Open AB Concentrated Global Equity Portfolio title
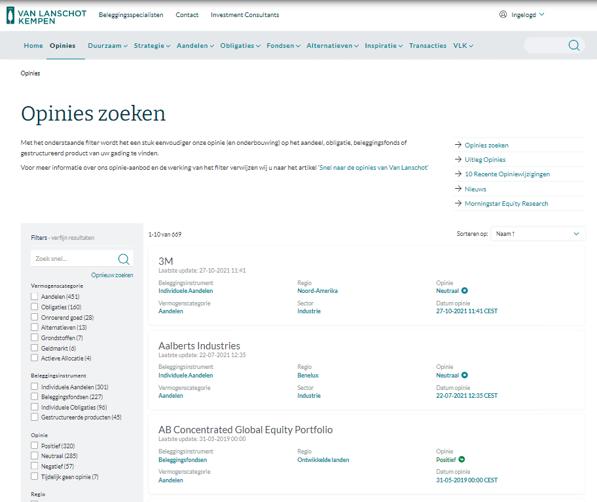Image resolution: width=597 pixels, height=502 pixels. 245,430
